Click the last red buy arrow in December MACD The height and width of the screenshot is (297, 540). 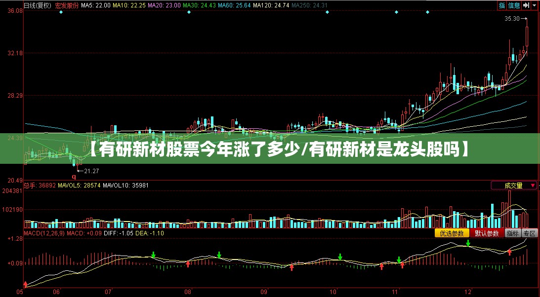(509, 252)
